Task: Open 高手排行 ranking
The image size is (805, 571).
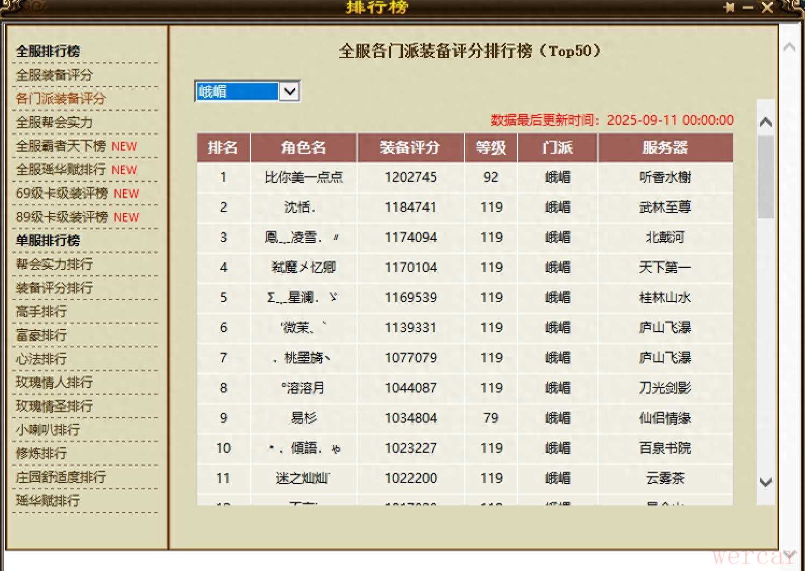Action: 41,311
